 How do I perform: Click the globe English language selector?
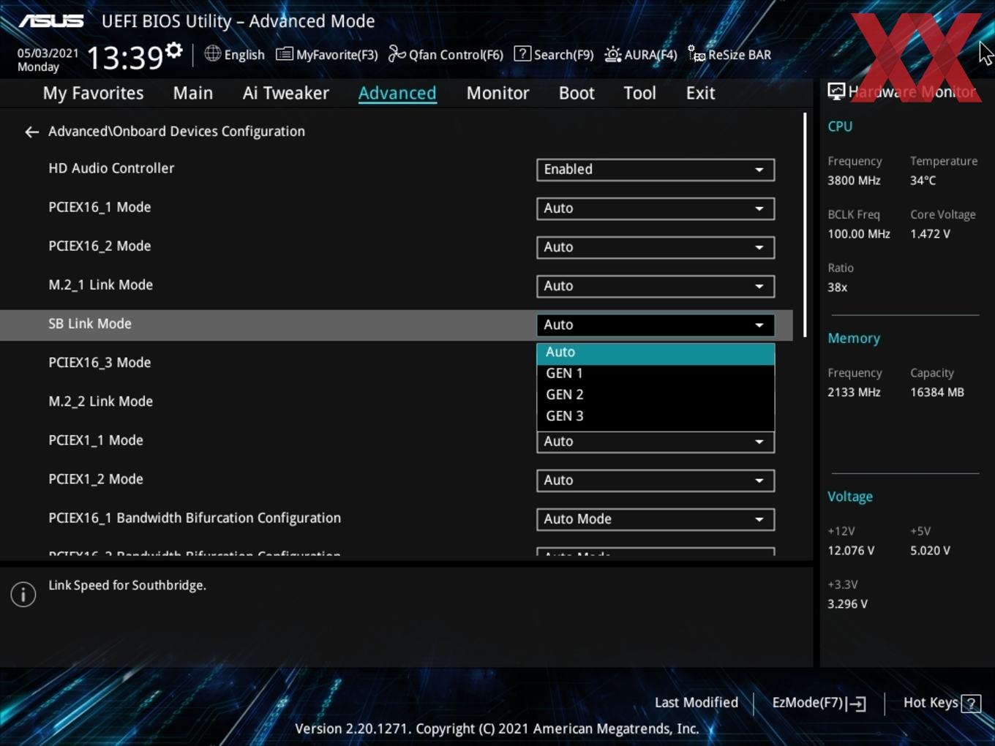234,54
